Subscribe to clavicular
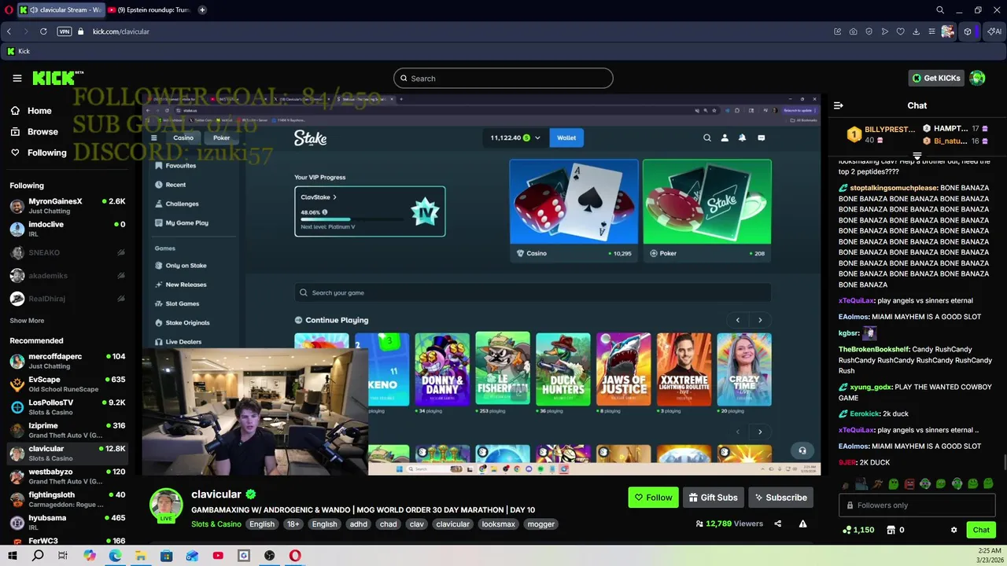Viewport: 1007px width, 566px height. (780, 498)
